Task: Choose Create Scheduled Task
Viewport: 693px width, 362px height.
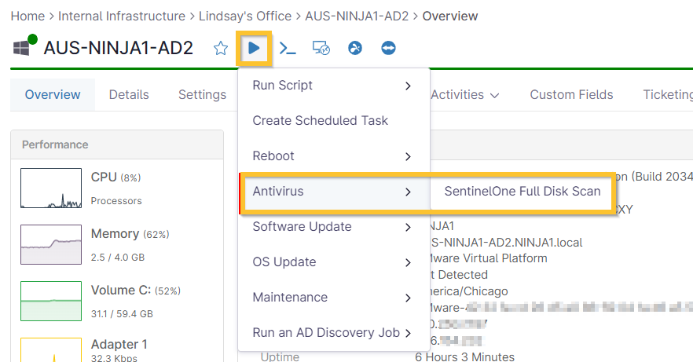Action: [320, 121]
